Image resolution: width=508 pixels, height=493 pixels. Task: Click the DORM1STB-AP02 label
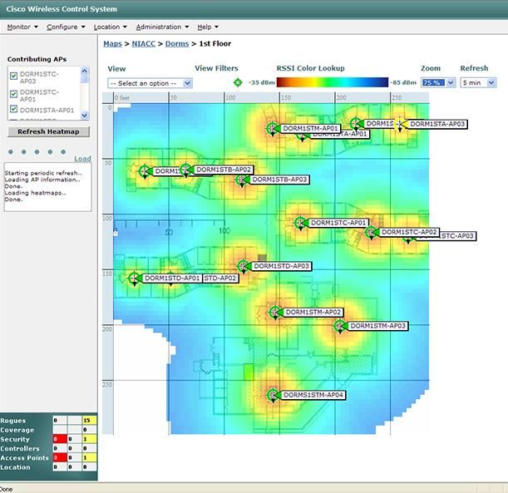coord(224,170)
